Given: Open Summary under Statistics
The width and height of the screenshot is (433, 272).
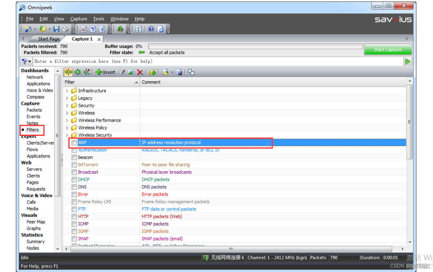Looking at the screenshot, I should pyautogui.click(x=35, y=242).
